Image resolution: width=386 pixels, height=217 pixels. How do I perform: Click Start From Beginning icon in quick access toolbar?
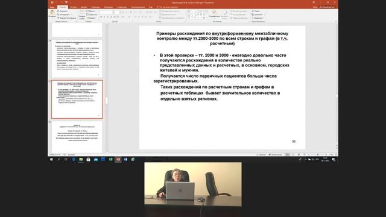pyautogui.click(x=66, y=2)
